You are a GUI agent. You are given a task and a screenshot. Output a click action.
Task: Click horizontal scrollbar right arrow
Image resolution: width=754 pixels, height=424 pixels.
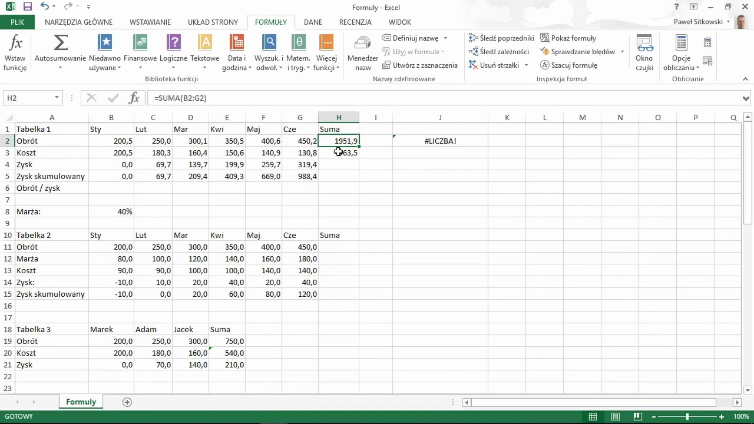737,402
